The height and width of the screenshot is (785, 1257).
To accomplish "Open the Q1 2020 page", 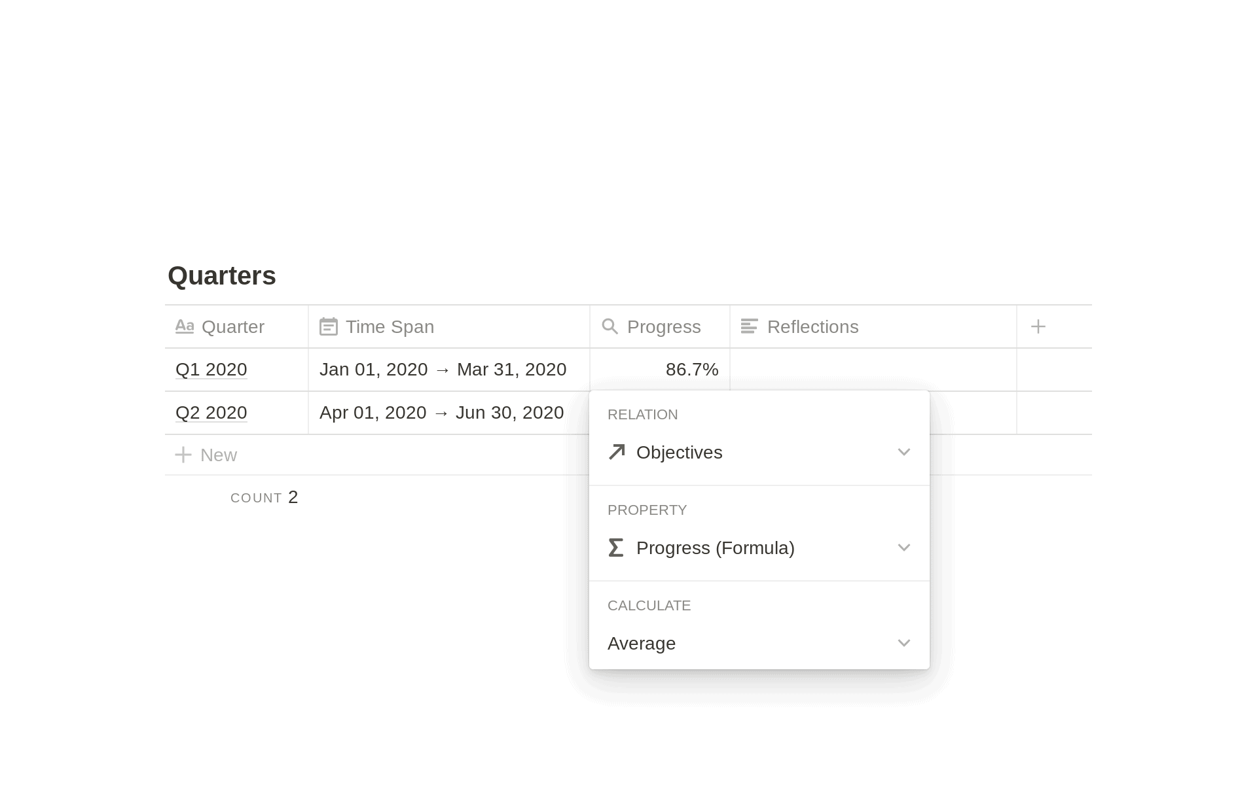I will click(x=211, y=370).
